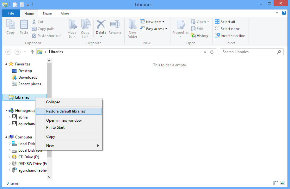Click the Select all ribbon icon
The height and width of the screenshot is (189, 290).
click(217, 22)
